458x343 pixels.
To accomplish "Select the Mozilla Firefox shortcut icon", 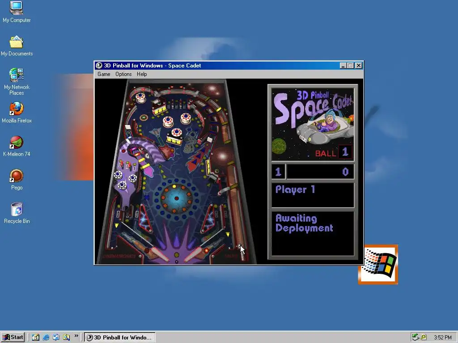I will click(x=17, y=113).
